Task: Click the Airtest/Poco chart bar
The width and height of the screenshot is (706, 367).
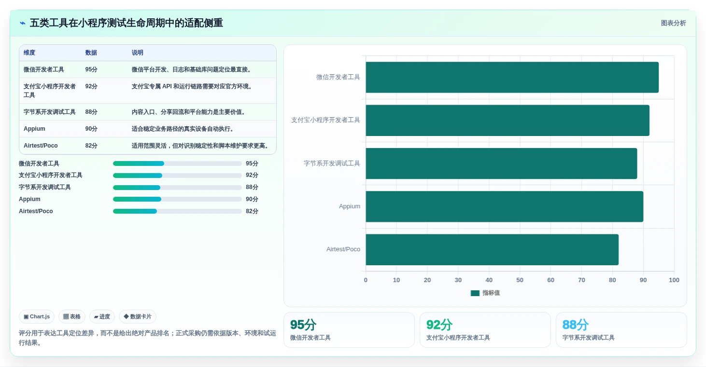Action: [492, 249]
